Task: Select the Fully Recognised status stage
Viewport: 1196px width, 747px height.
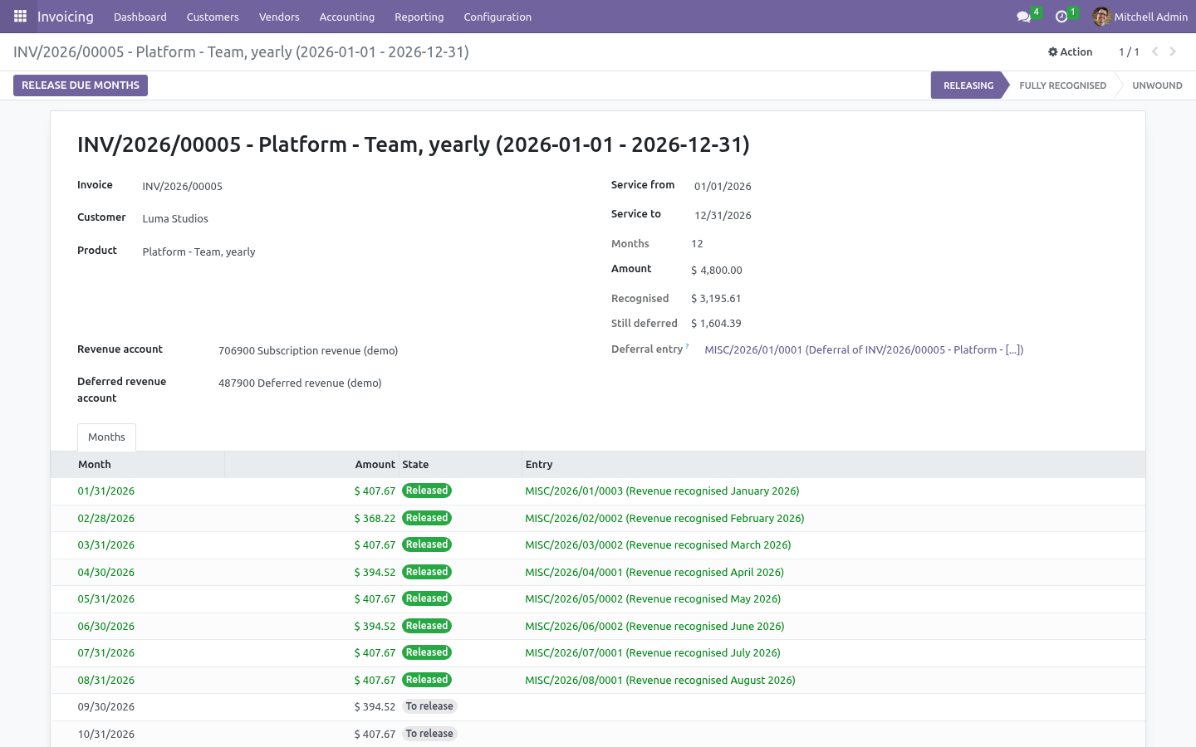Action: tap(1062, 85)
